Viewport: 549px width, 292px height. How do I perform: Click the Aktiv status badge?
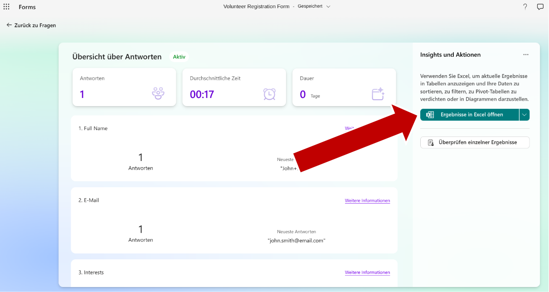(x=179, y=57)
